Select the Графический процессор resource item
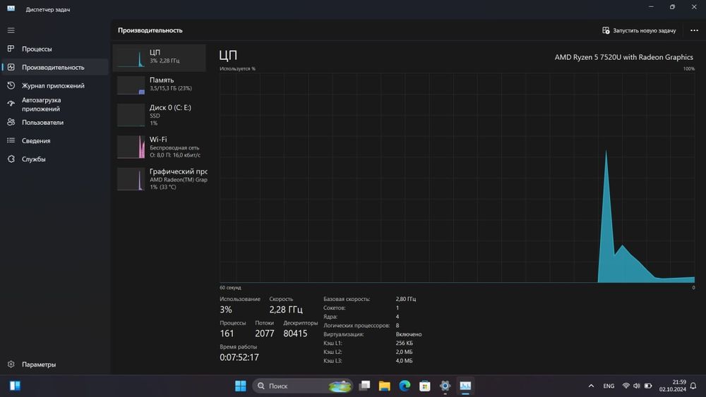Image resolution: width=706 pixels, height=397 pixels. (x=160, y=179)
